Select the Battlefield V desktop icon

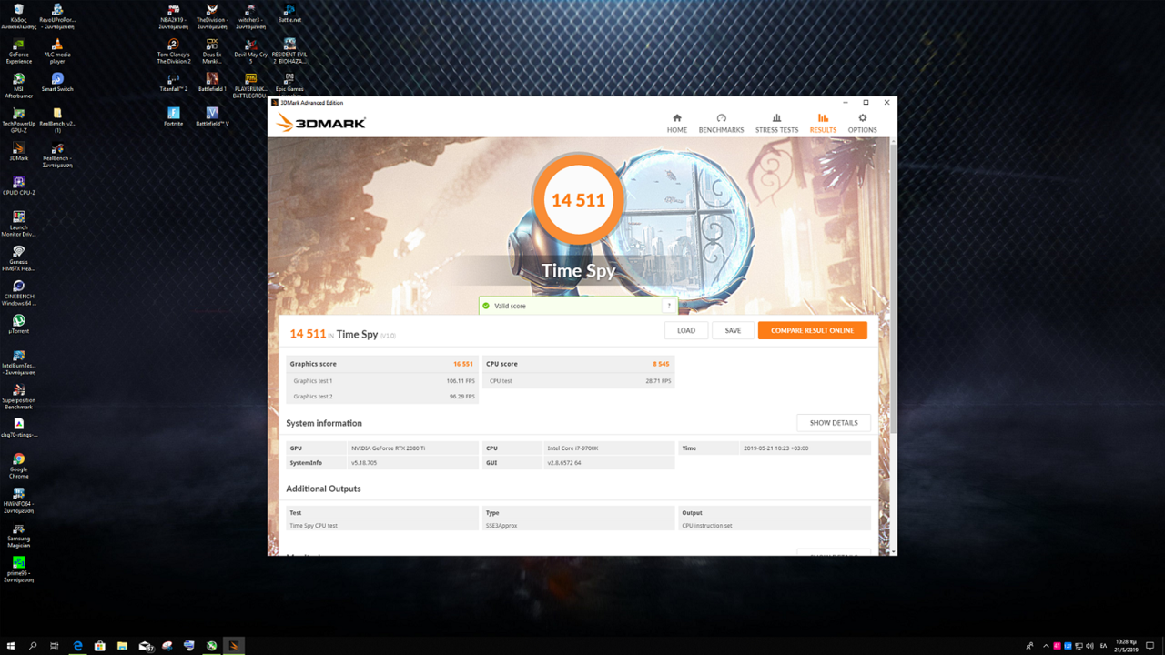coord(212,117)
